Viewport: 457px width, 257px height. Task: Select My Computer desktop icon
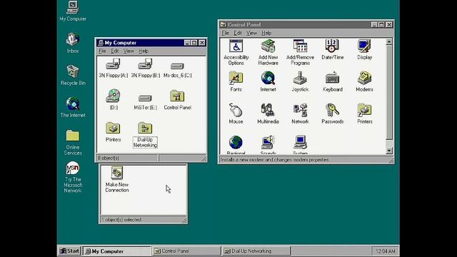pos(73,11)
